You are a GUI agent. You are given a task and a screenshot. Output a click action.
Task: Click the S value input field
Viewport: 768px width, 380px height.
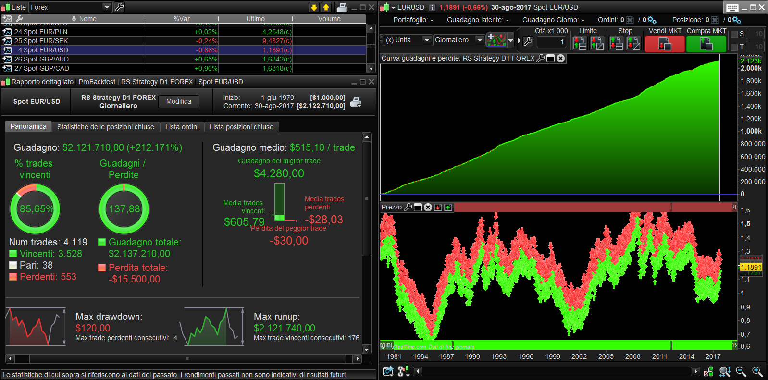click(755, 34)
